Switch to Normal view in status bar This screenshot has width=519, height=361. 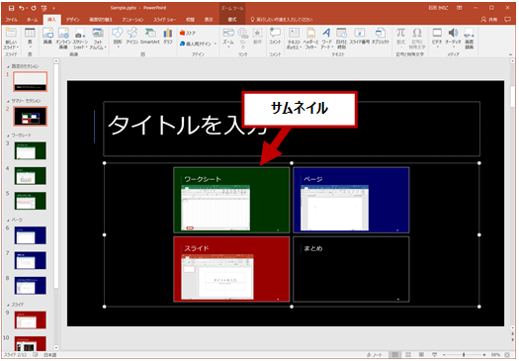[394, 355]
